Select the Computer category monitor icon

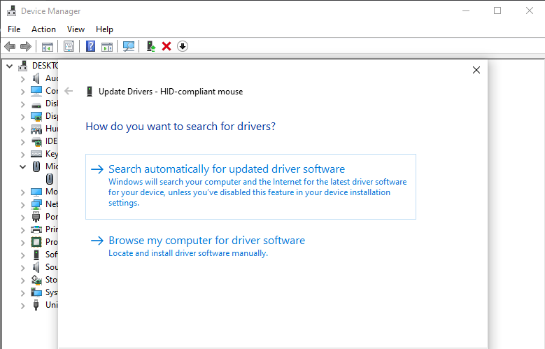point(36,91)
